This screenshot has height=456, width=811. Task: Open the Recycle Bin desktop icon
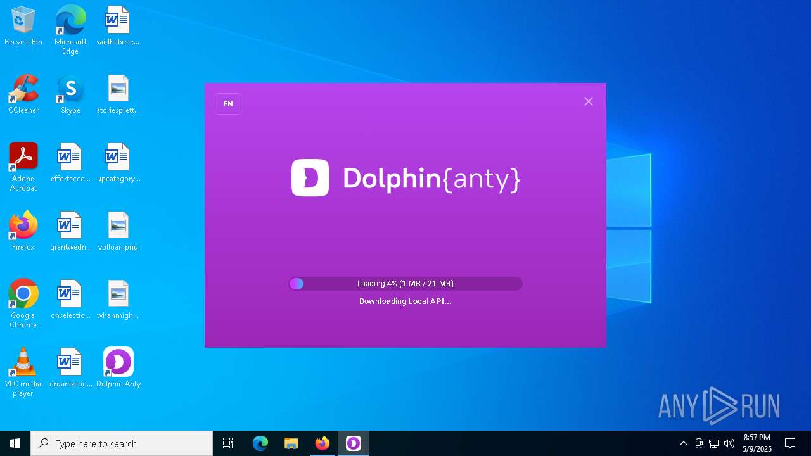click(23, 27)
